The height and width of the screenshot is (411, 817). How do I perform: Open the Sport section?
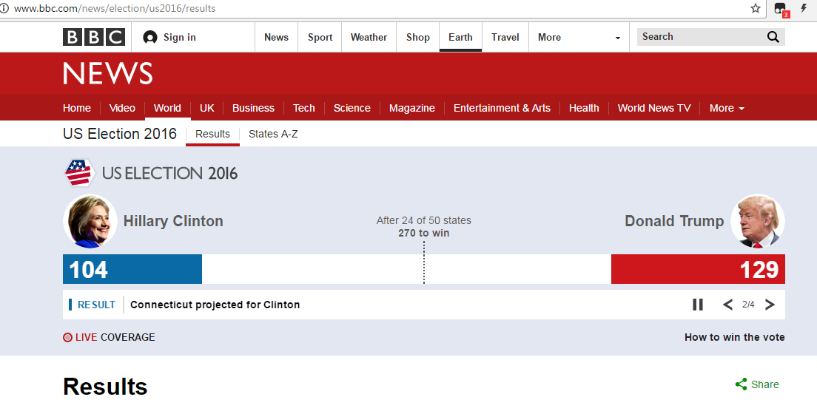point(320,38)
